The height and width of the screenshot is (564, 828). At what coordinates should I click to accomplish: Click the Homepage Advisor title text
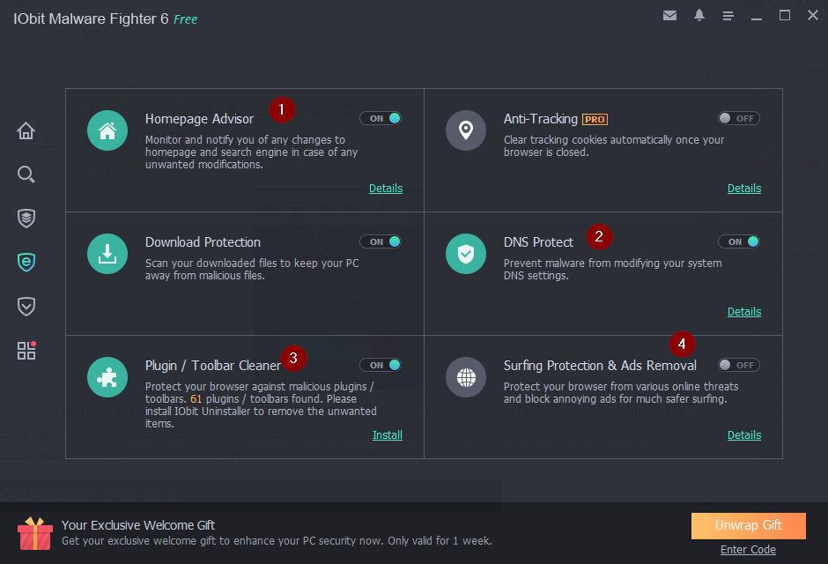[x=199, y=119]
